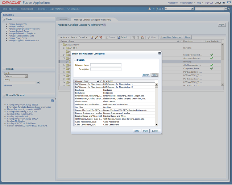The width and height of the screenshot is (232, 185).
Task: Collapse the Root Category tree node
Action: (x=61, y=44)
